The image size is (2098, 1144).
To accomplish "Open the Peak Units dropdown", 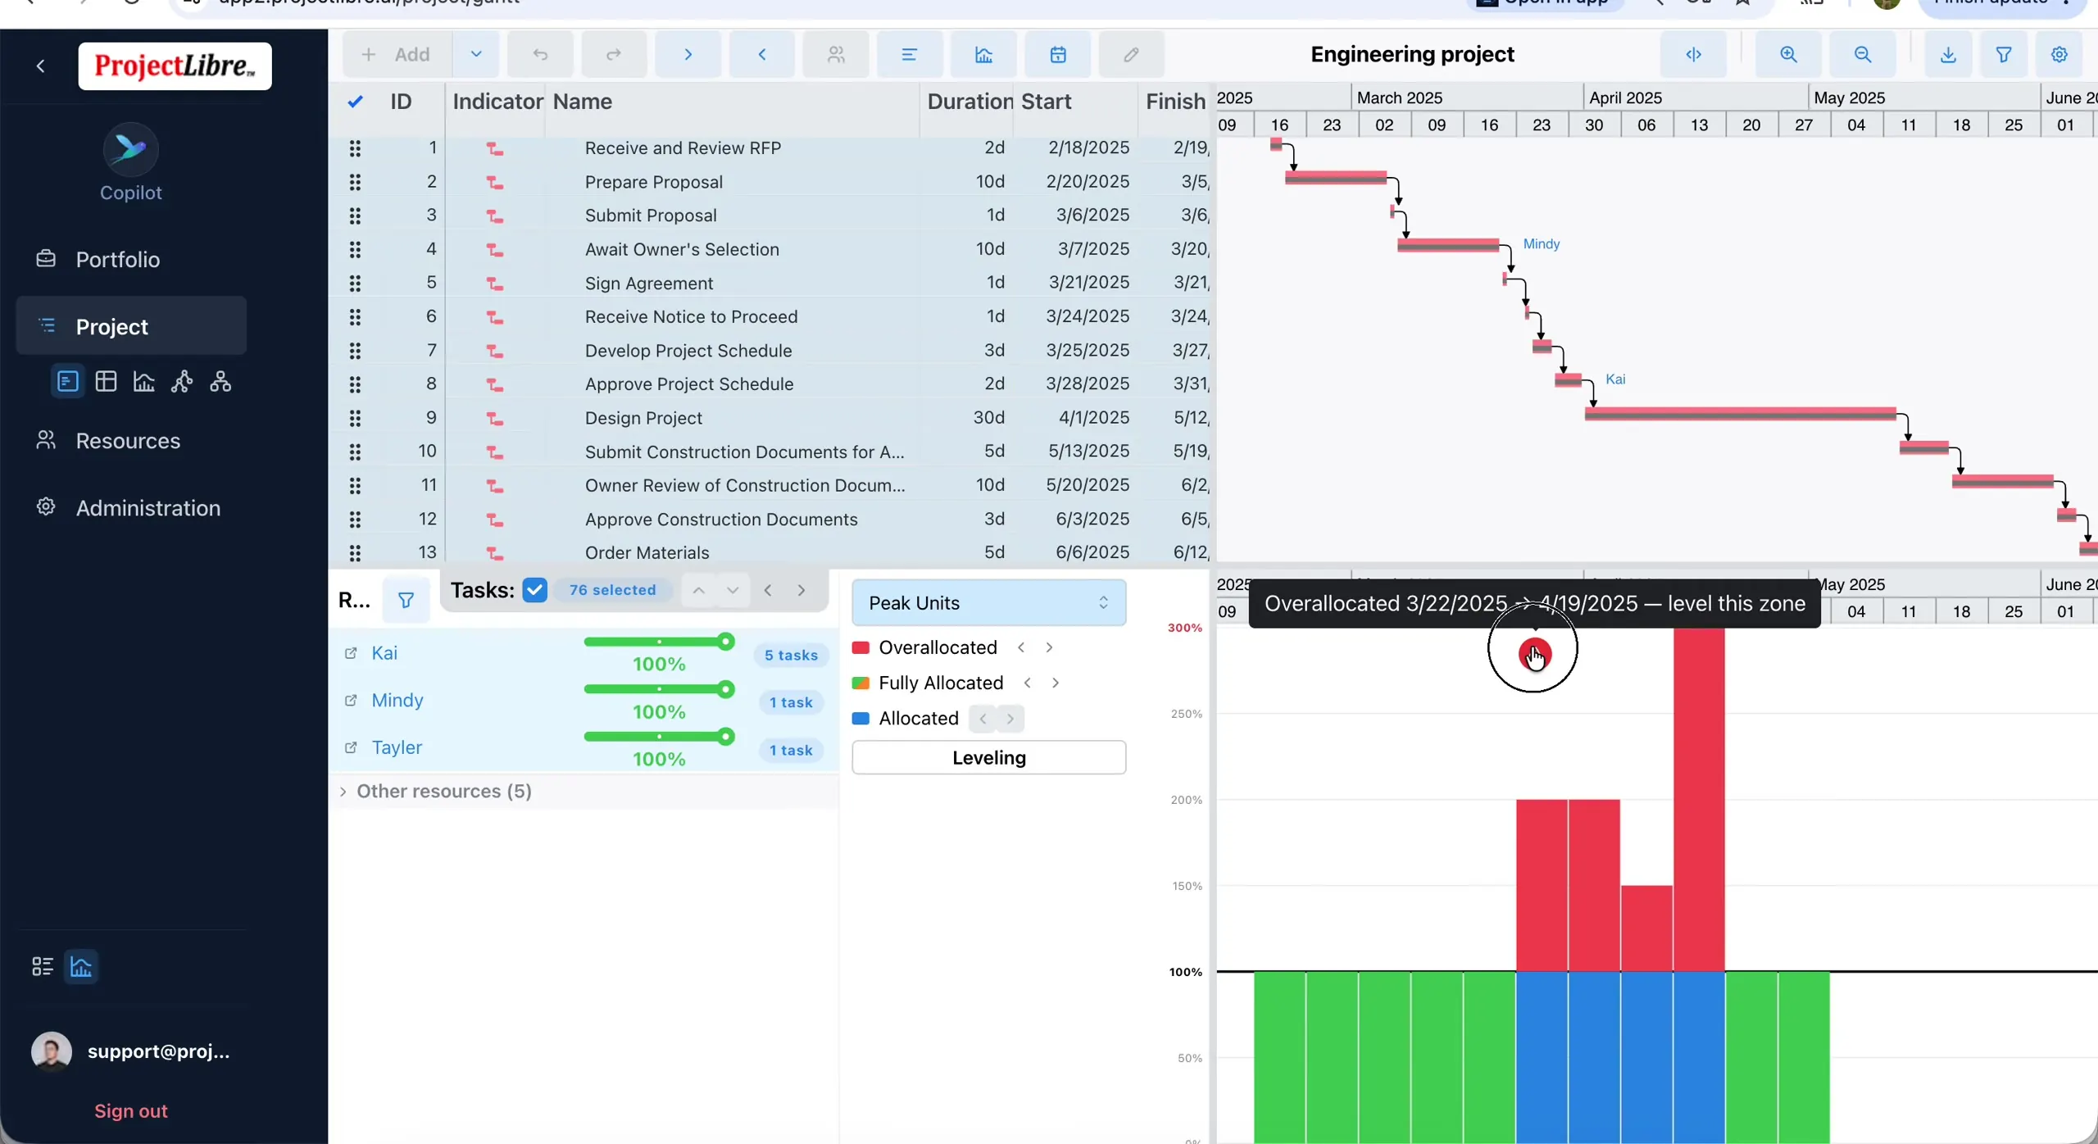I will (x=988, y=602).
